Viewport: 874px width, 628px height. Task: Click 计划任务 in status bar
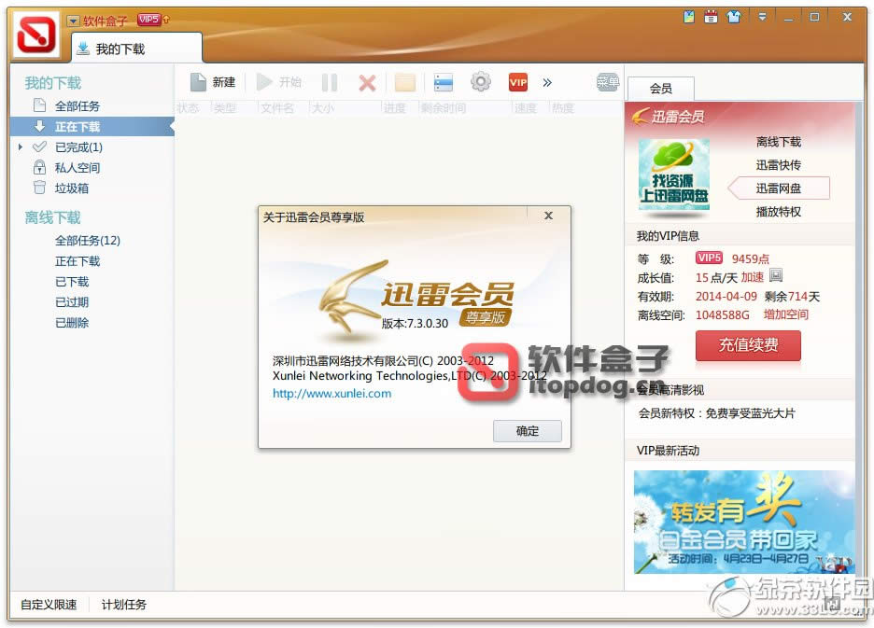click(x=124, y=605)
